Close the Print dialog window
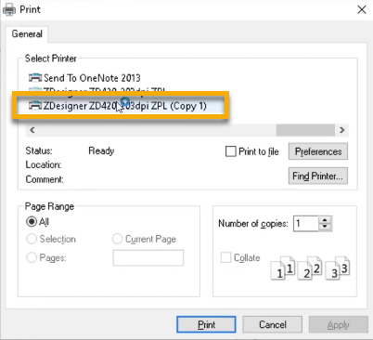This screenshot has width=373, height=340. [362, 9]
